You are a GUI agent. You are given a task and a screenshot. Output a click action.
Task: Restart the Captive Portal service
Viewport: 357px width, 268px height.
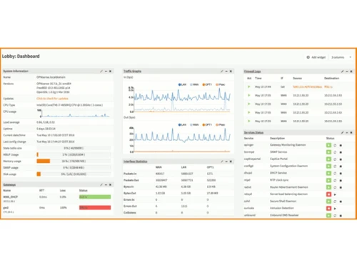[335, 159]
